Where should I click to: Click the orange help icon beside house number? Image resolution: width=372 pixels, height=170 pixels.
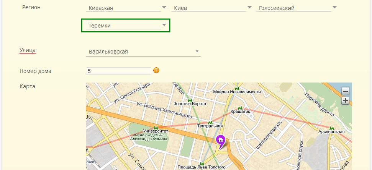(x=156, y=70)
